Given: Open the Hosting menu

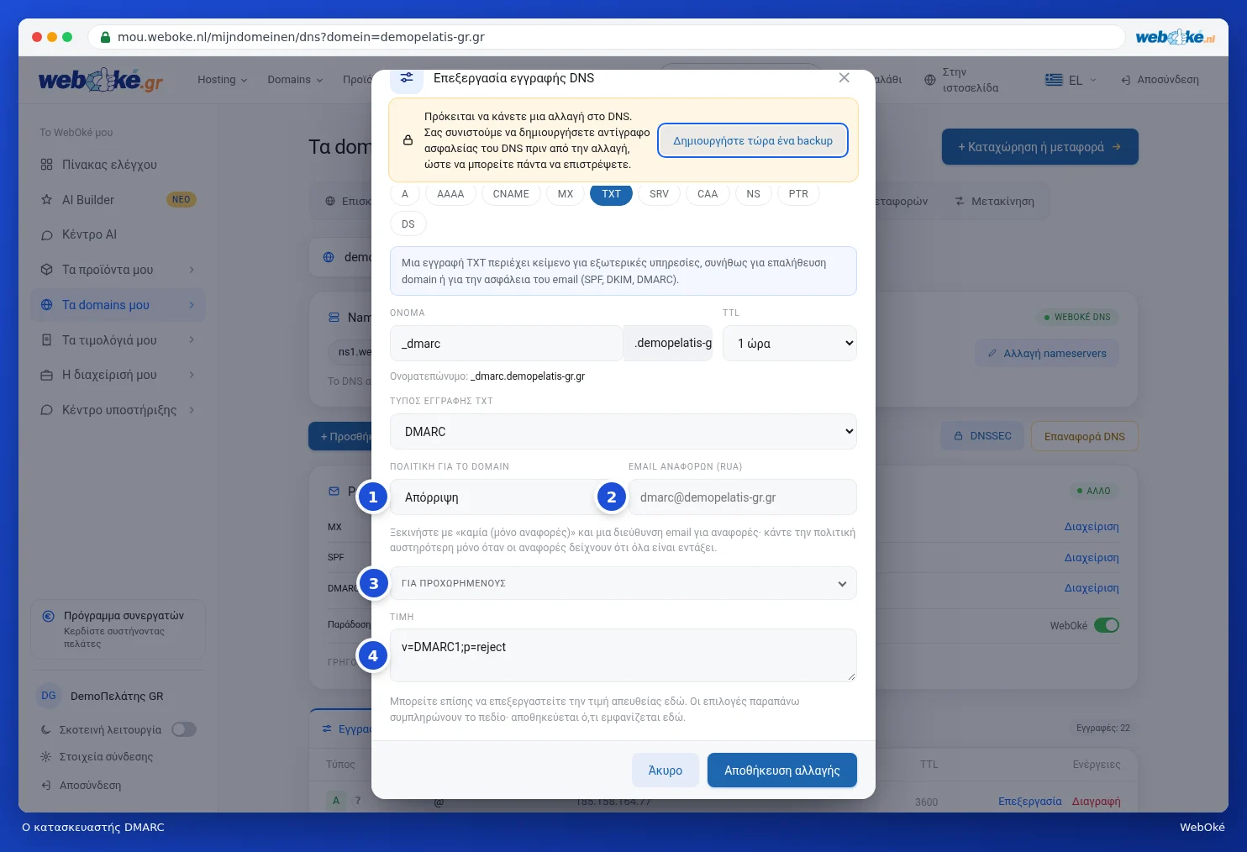Looking at the screenshot, I should (x=223, y=80).
